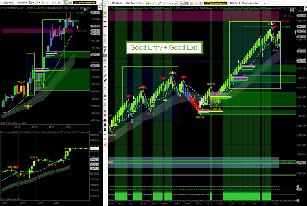Select the diamond marker tool
The height and width of the screenshot is (206, 307).
(105, 120)
